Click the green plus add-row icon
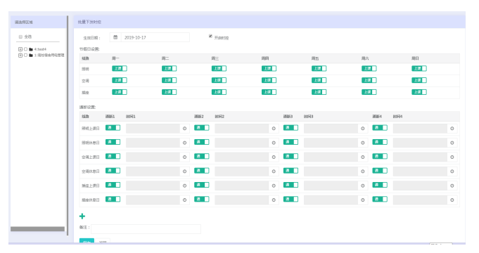The image size is (479, 253). pos(82,216)
